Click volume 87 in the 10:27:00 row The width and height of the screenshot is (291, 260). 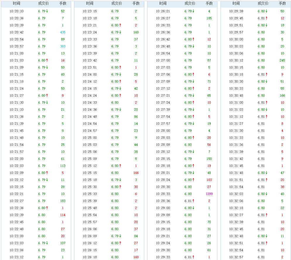tap(209, 60)
